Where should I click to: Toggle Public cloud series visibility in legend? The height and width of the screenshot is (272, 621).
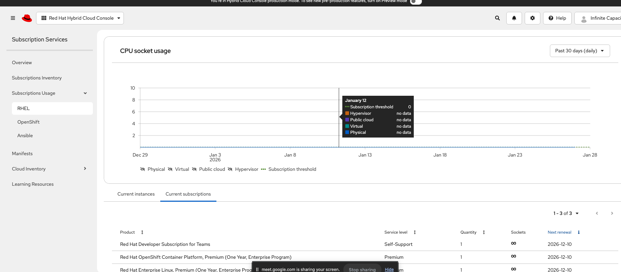point(208,169)
